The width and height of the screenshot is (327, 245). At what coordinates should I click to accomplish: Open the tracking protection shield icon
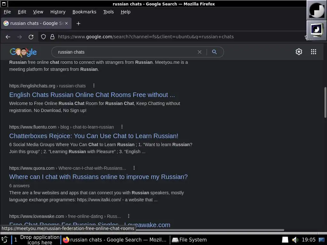[43, 37]
